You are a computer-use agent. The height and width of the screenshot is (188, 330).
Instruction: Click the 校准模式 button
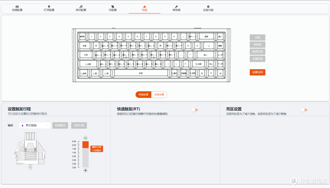click(x=60, y=125)
